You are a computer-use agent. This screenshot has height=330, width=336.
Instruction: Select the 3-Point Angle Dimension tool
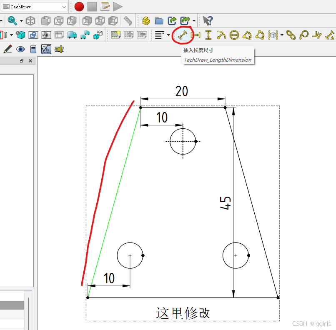(260, 35)
